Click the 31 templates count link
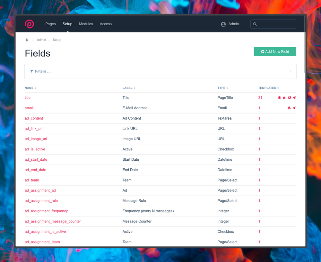This screenshot has height=262, width=321. coord(260,98)
